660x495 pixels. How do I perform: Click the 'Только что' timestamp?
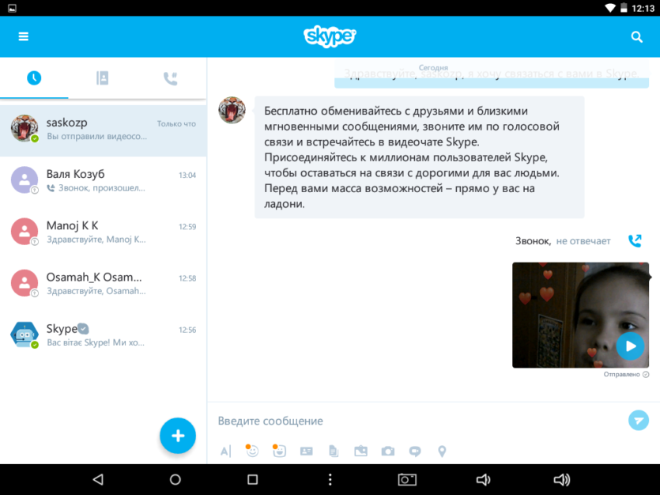pos(176,123)
